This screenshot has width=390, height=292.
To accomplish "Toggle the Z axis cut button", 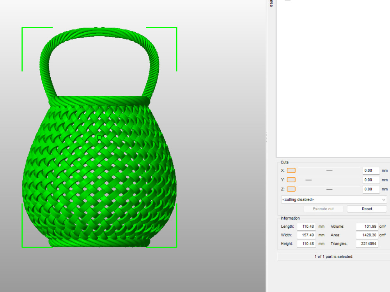I will pos(291,189).
